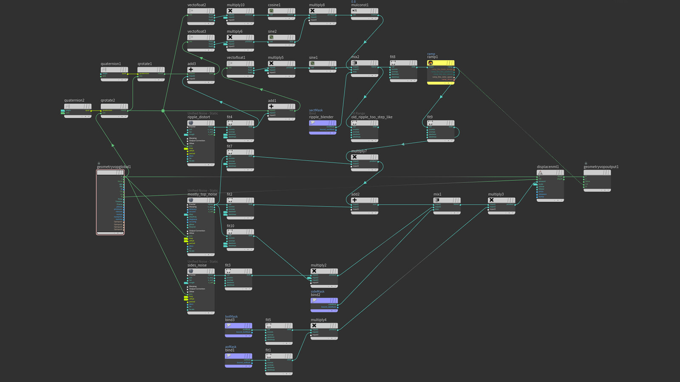Expand the Warping group in ripple_distort

(187, 138)
